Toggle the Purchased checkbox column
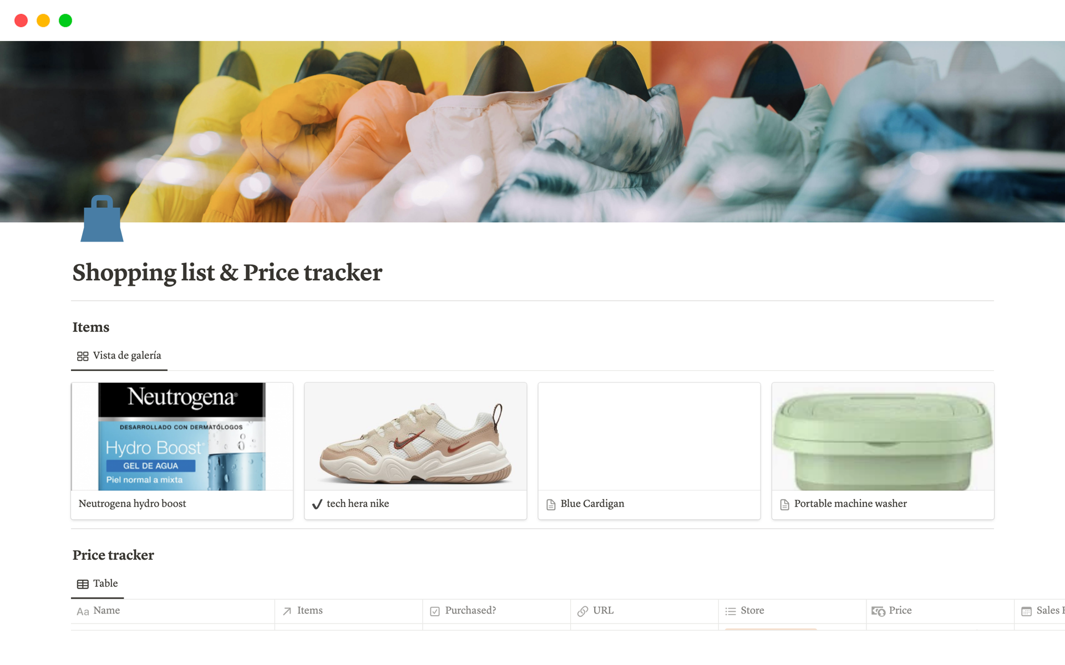Screen dimensions: 1065x665 tap(471, 611)
